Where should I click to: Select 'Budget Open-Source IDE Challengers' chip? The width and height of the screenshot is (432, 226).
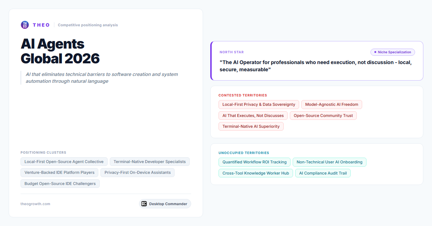[60, 184]
